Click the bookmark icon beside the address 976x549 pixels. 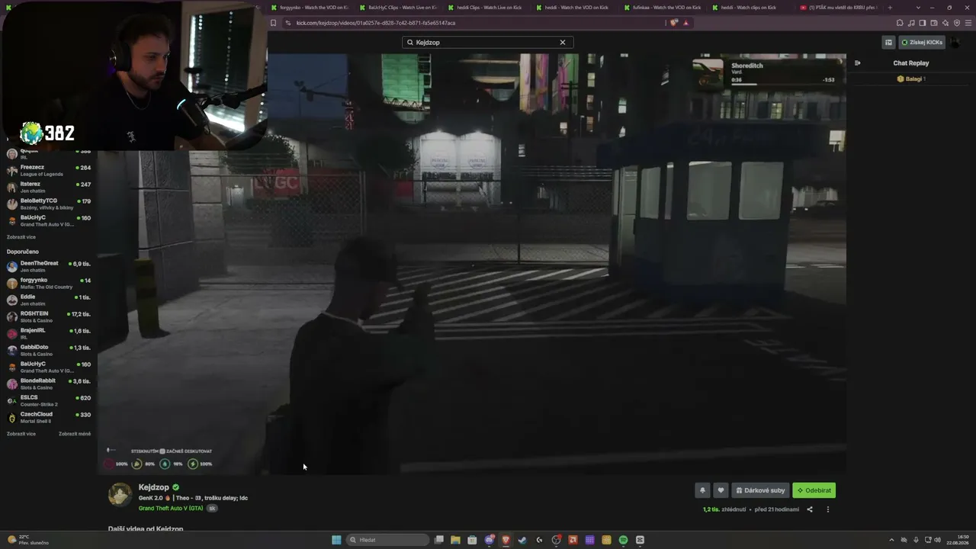click(x=273, y=23)
